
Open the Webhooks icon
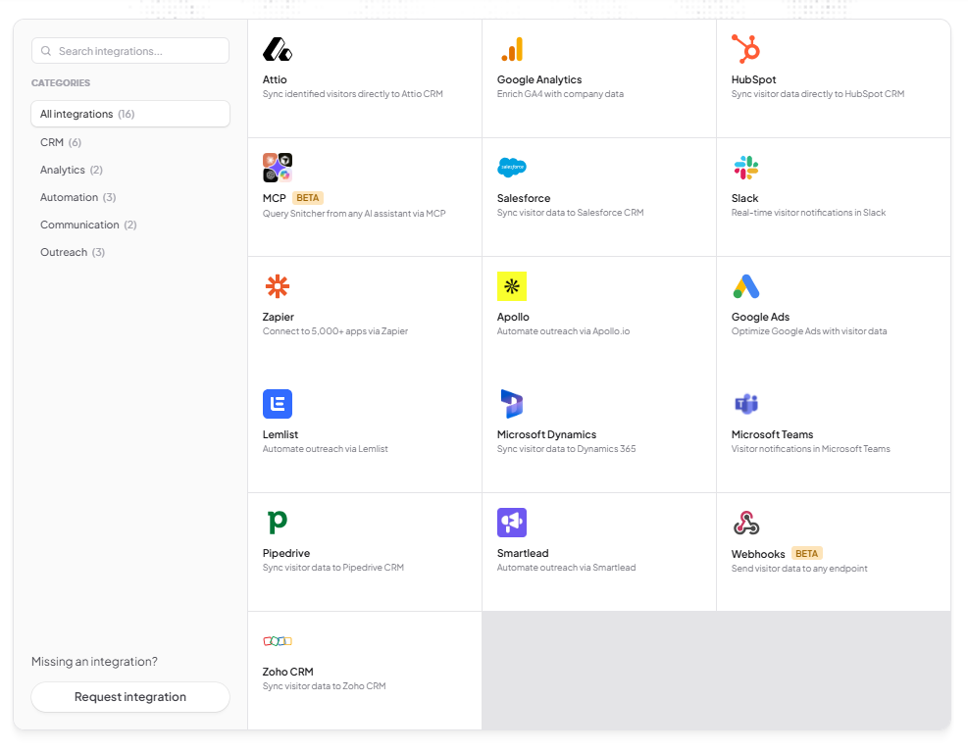pyautogui.click(x=745, y=523)
